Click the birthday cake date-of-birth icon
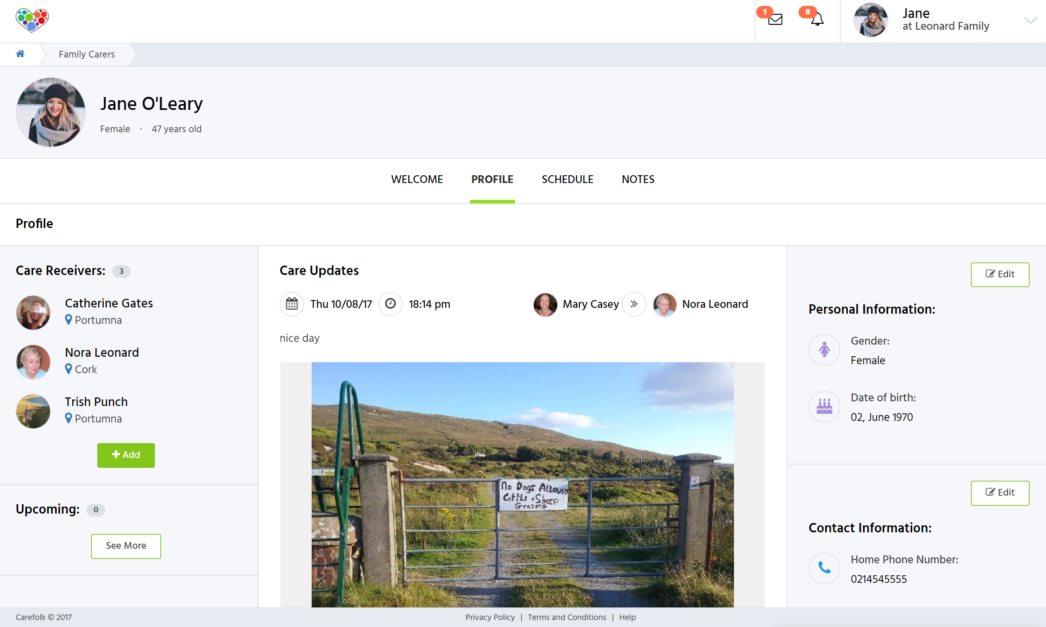The height and width of the screenshot is (627, 1046). point(824,406)
